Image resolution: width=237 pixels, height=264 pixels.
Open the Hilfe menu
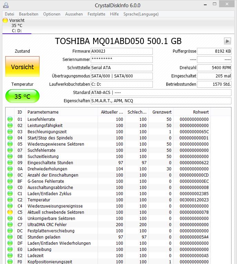[x=114, y=14]
